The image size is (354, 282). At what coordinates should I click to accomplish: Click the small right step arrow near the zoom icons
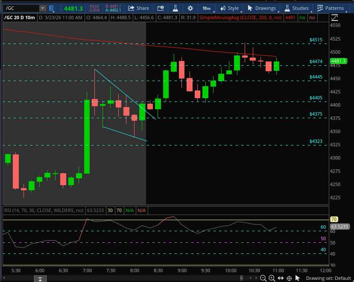(256, 278)
